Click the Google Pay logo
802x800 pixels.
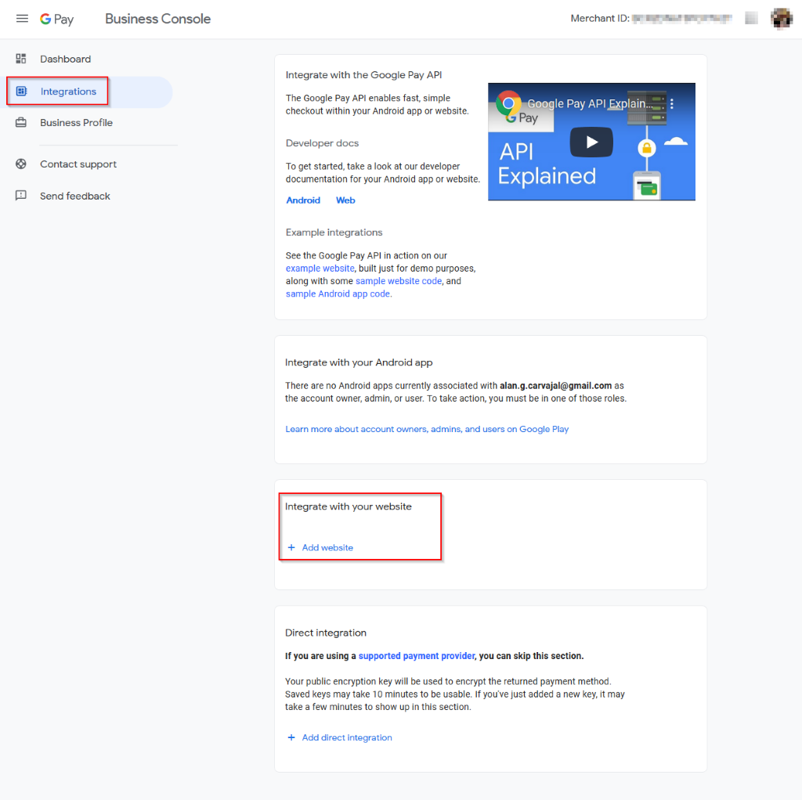(56, 19)
